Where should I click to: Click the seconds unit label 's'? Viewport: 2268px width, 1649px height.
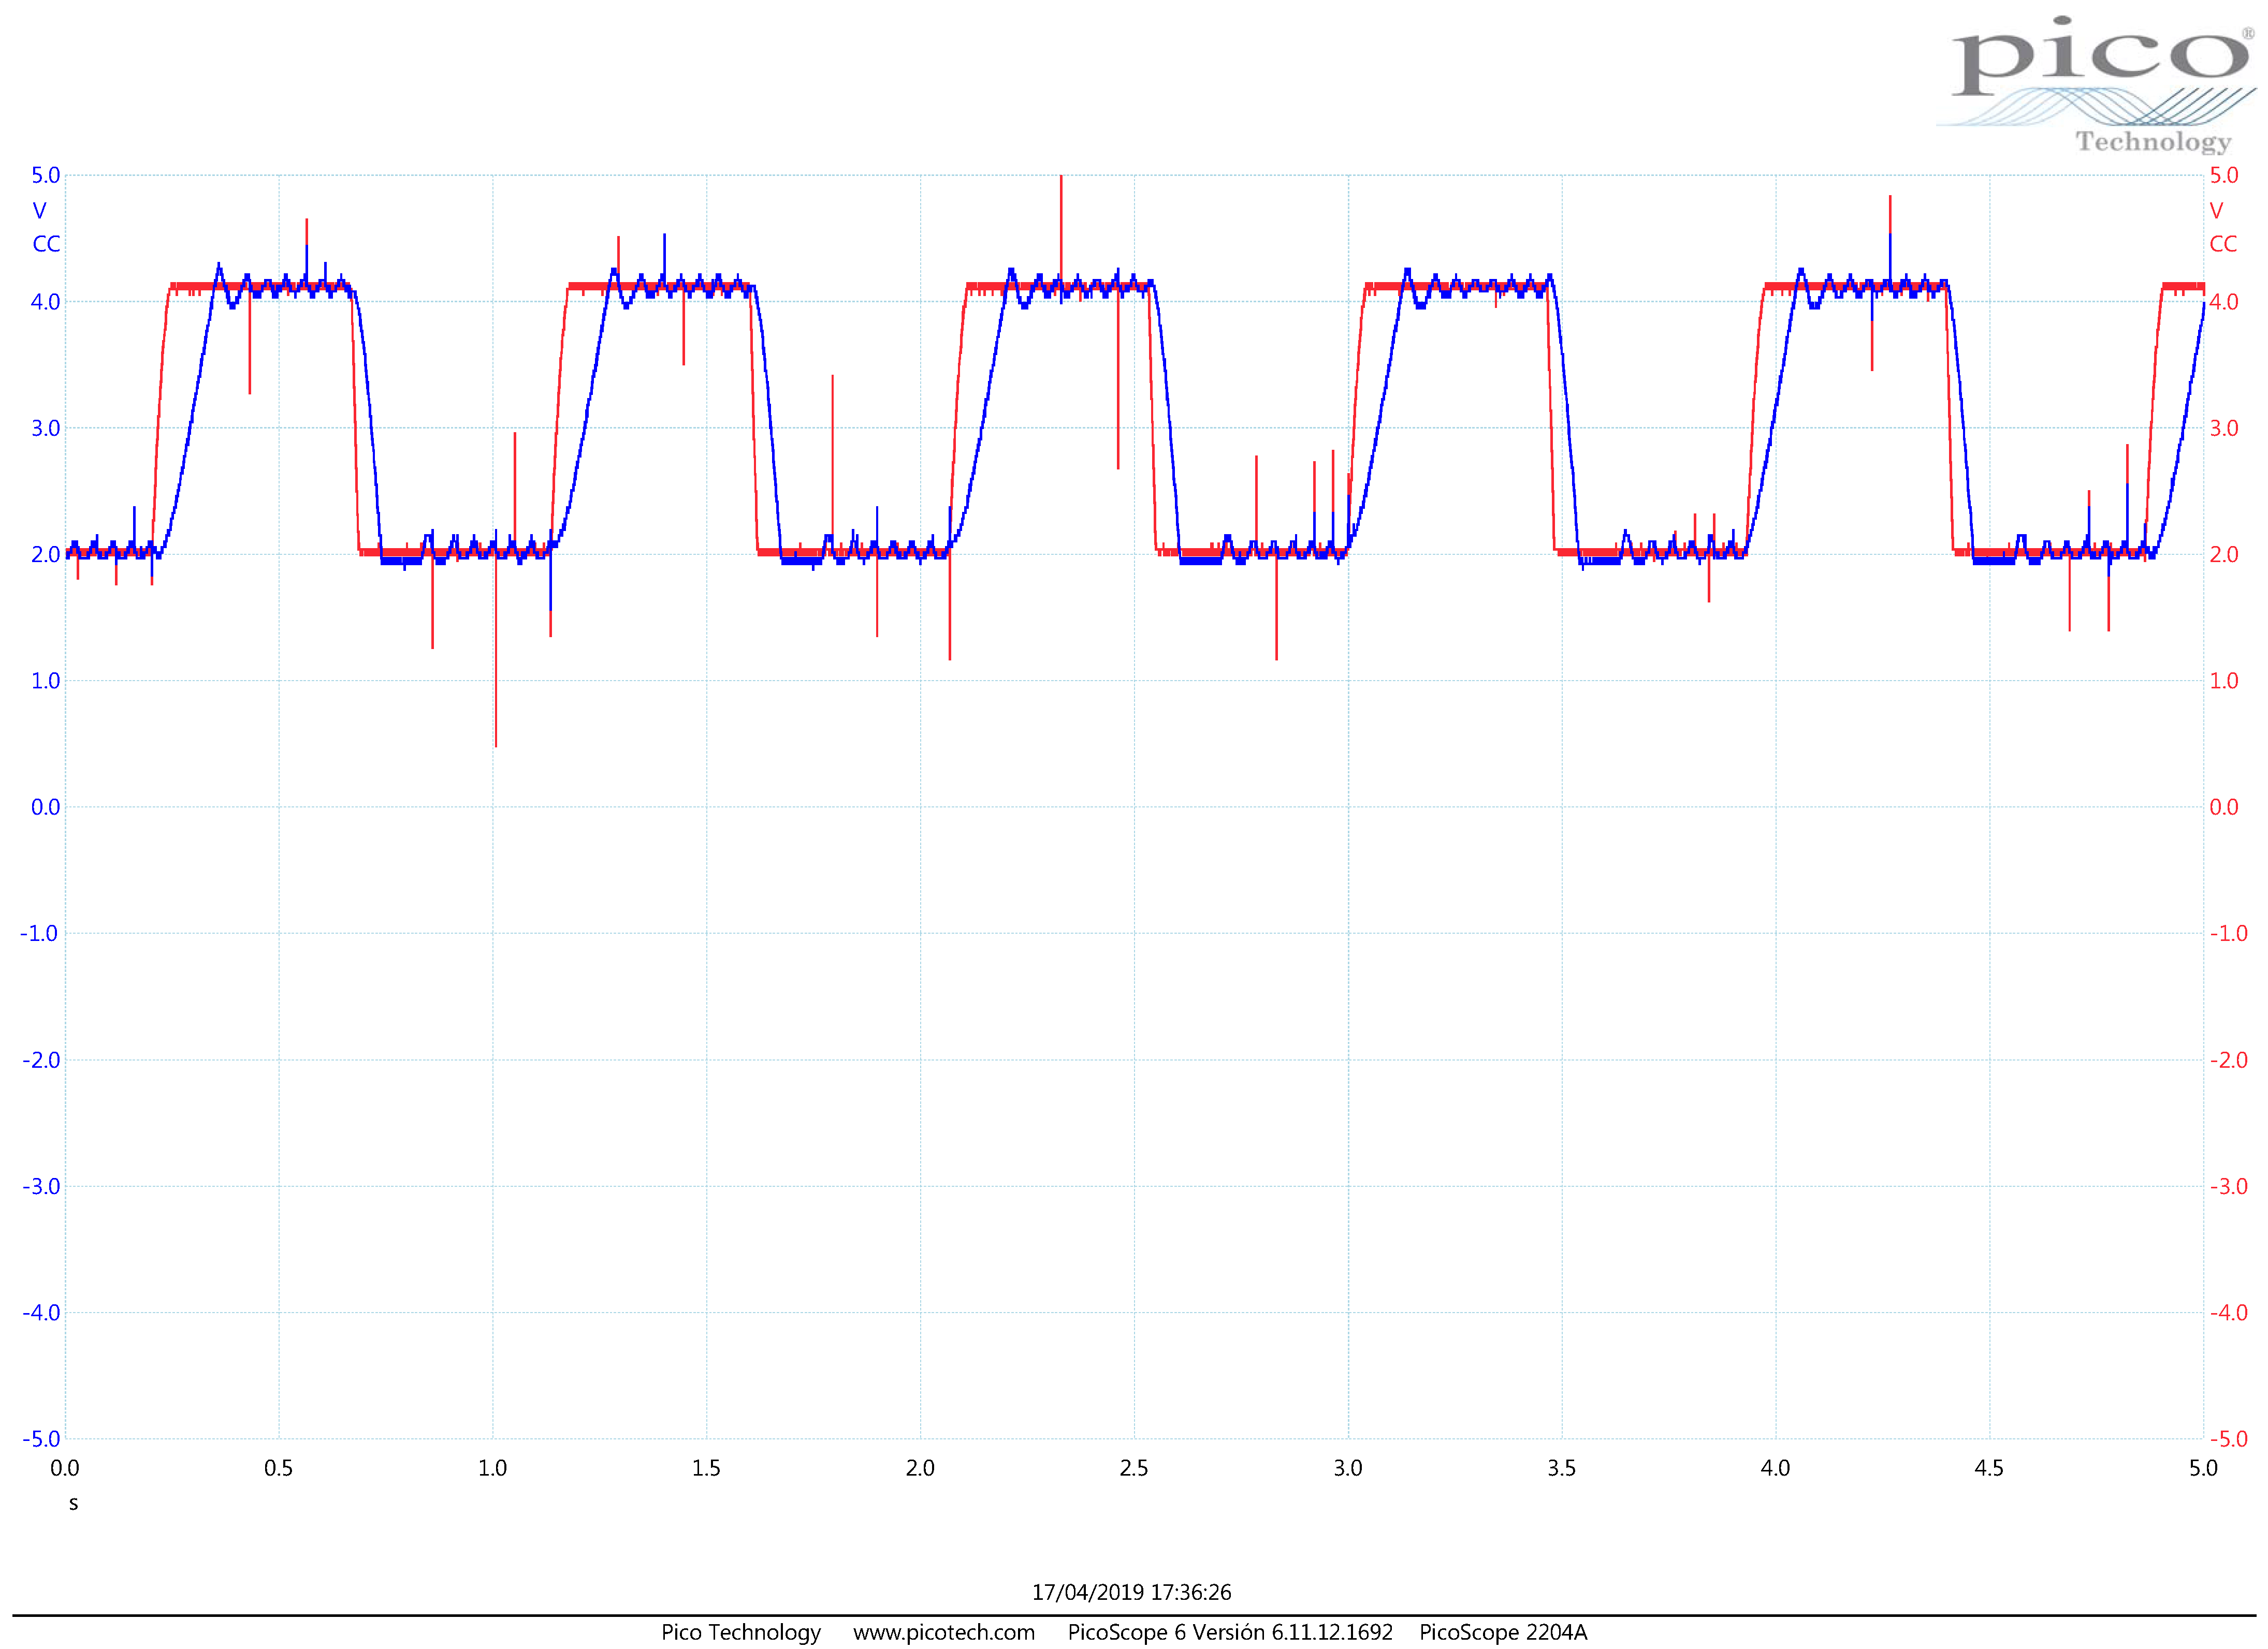pyautogui.click(x=73, y=1503)
